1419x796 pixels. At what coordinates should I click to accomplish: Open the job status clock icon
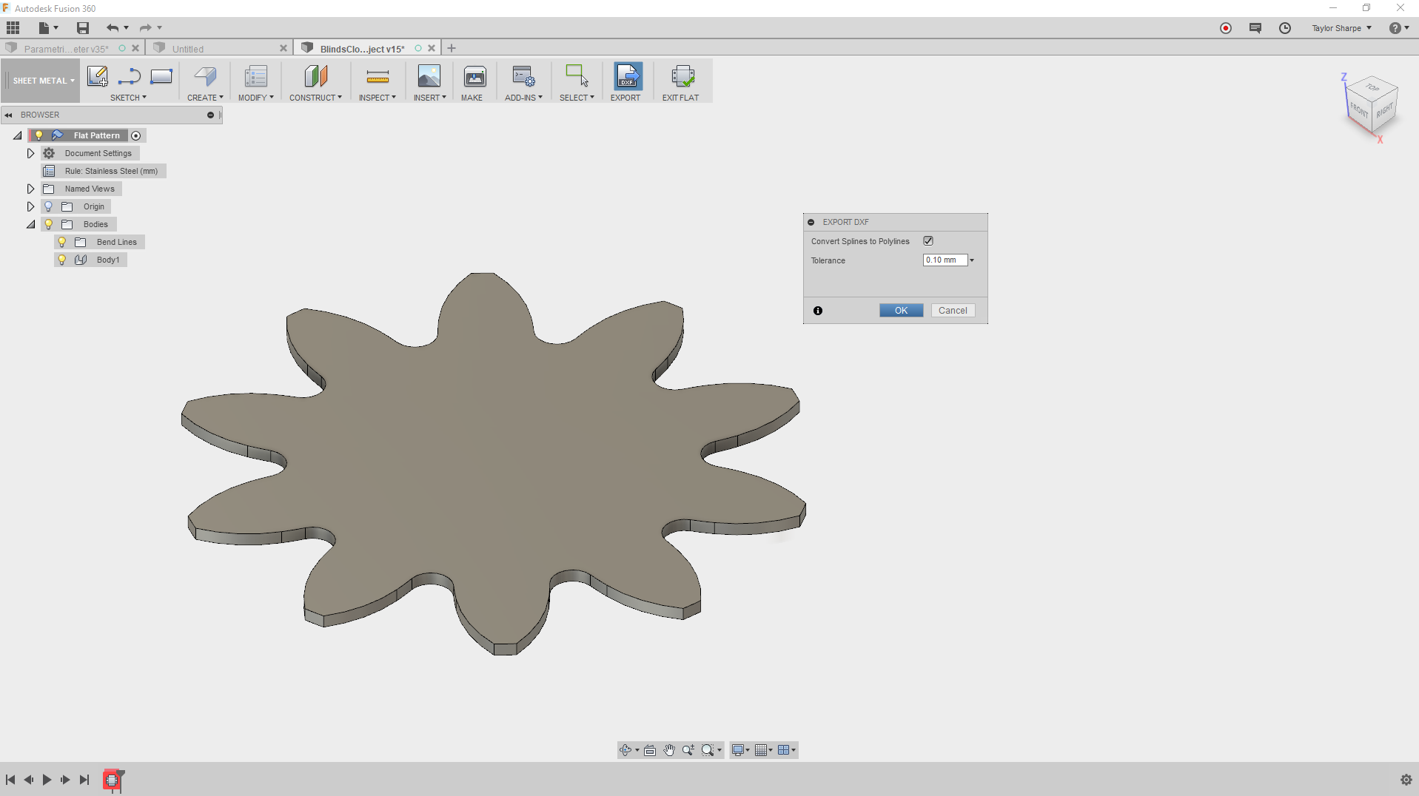point(1285,28)
